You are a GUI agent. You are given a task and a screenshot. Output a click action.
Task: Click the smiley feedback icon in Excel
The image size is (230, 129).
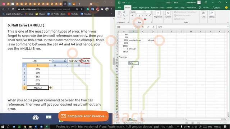tap(226, 8)
